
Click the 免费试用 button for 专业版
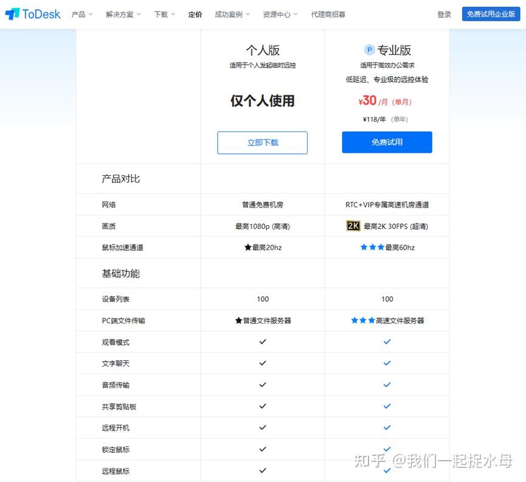(x=387, y=142)
